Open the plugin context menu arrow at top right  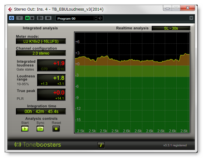click(x=191, y=18)
